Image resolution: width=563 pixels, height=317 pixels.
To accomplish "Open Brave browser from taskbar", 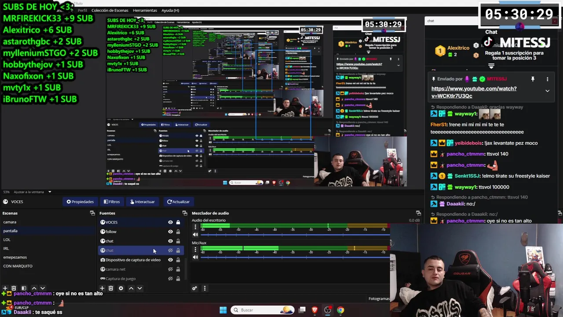I will pos(314,310).
